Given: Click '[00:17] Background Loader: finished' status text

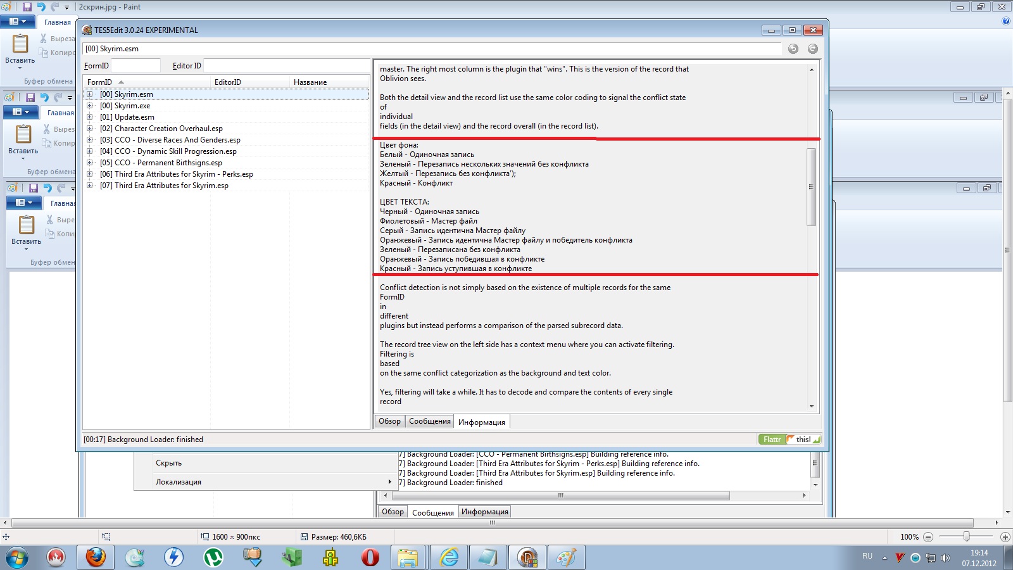Looking at the screenshot, I should coord(143,440).
